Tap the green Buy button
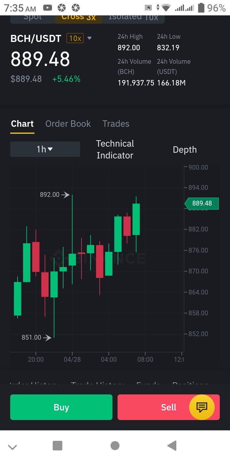230x461 pixels. pyautogui.click(x=61, y=407)
